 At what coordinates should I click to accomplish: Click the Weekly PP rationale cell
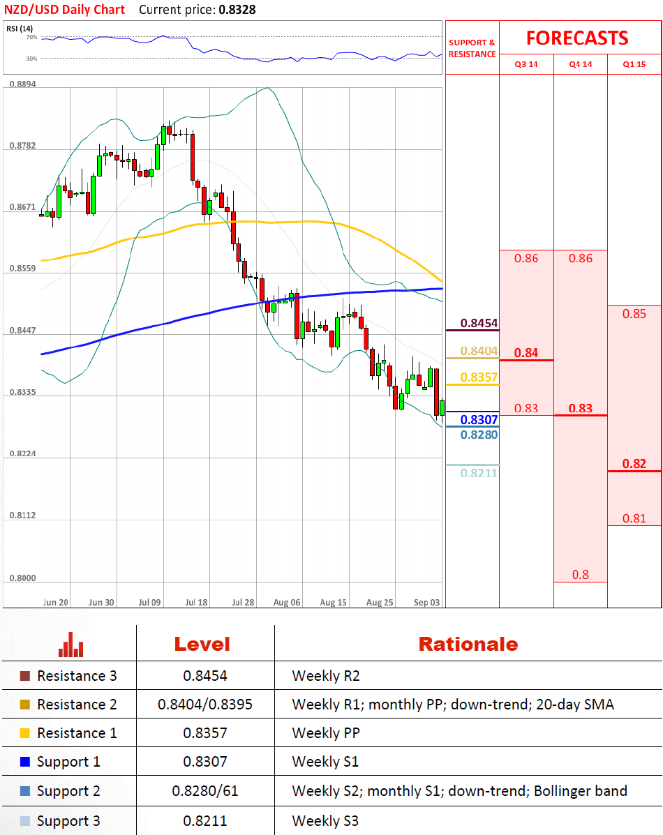coord(326,733)
